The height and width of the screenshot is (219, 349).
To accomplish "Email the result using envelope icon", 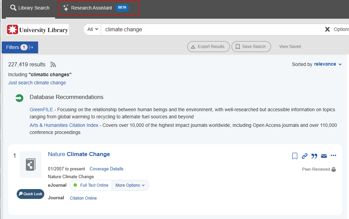I will [x=324, y=156].
